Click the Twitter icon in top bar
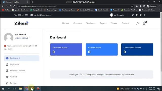The width and height of the screenshot is (162, 91). (x=133, y=15)
